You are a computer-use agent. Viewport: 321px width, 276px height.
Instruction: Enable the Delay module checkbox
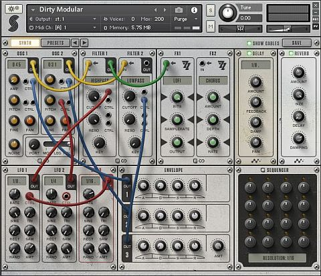249,53
